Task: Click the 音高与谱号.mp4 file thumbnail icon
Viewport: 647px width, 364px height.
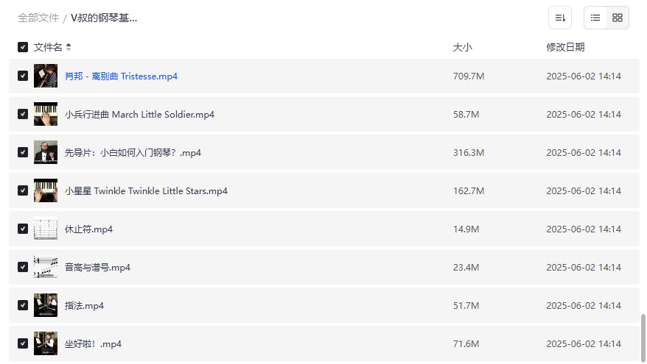Action: coord(46,268)
